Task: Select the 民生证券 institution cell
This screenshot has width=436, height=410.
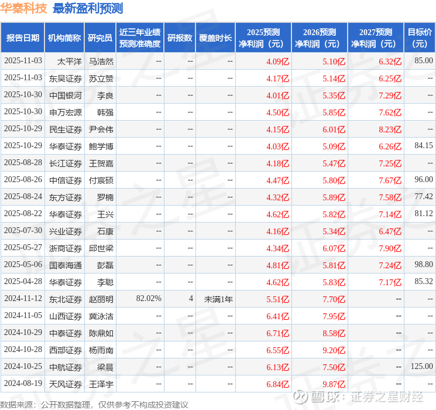Action: pos(66,129)
